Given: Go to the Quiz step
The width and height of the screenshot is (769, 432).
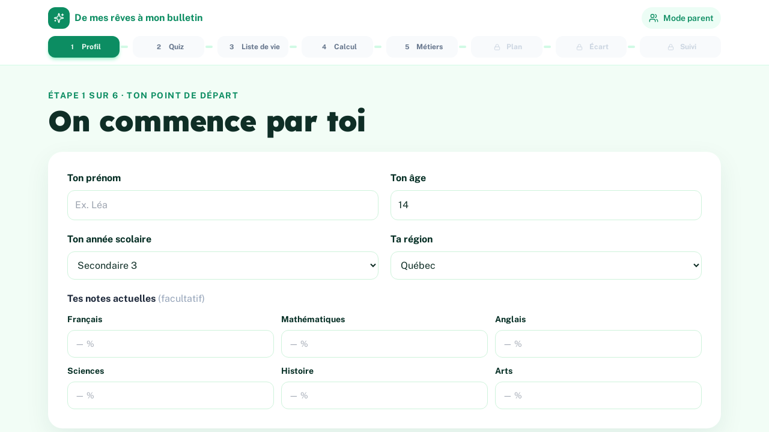Looking at the screenshot, I should (x=168, y=47).
